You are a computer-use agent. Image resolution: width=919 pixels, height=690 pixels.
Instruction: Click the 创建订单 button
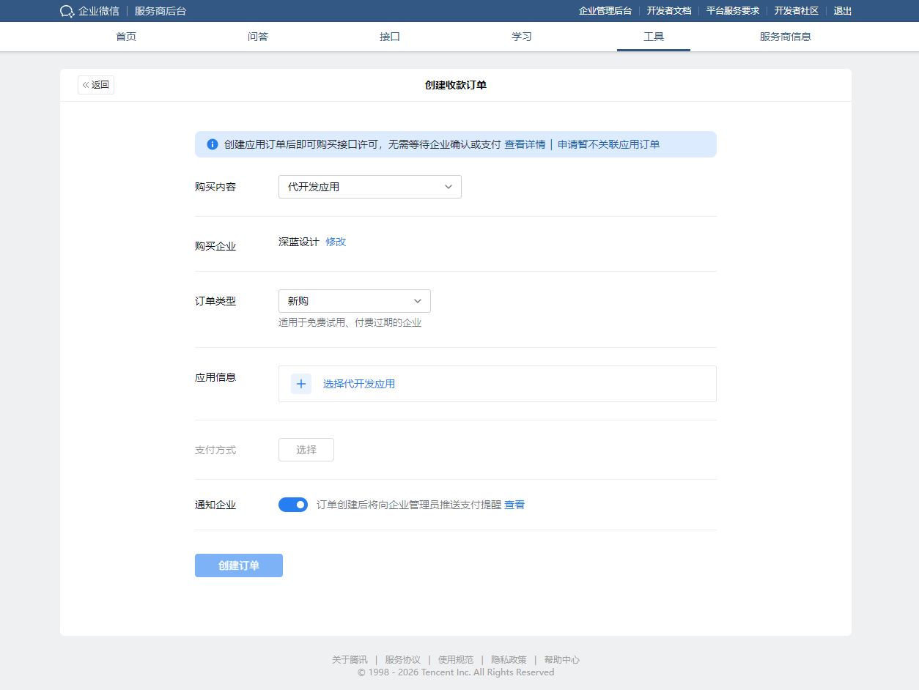pyautogui.click(x=239, y=565)
